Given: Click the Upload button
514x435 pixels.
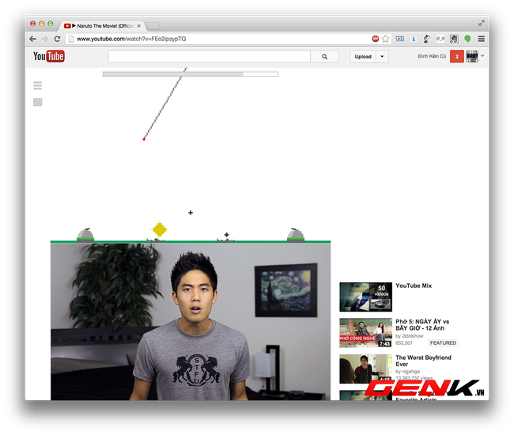Looking at the screenshot, I should tap(363, 56).
